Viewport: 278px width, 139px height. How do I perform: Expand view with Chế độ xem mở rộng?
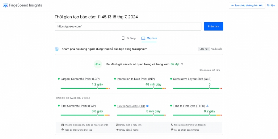pyautogui.click(x=210, y=70)
